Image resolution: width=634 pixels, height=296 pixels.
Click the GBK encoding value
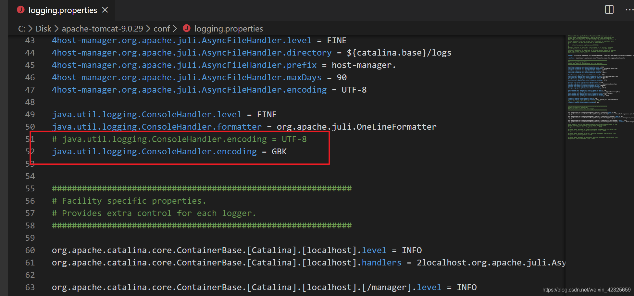[279, 152]
